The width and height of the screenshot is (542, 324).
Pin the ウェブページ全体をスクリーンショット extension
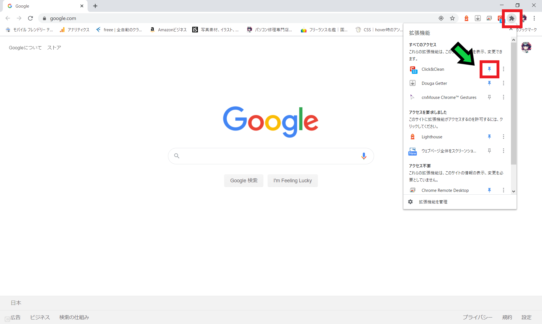pyautogui.click(x=489, y=151)
